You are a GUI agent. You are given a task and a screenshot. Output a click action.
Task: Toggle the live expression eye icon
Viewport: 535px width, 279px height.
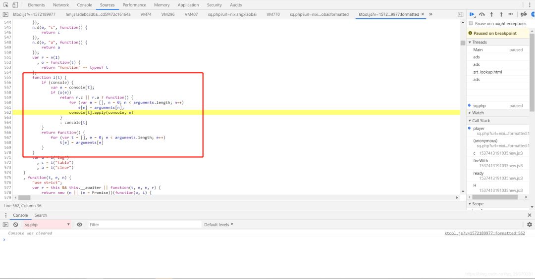79,225
